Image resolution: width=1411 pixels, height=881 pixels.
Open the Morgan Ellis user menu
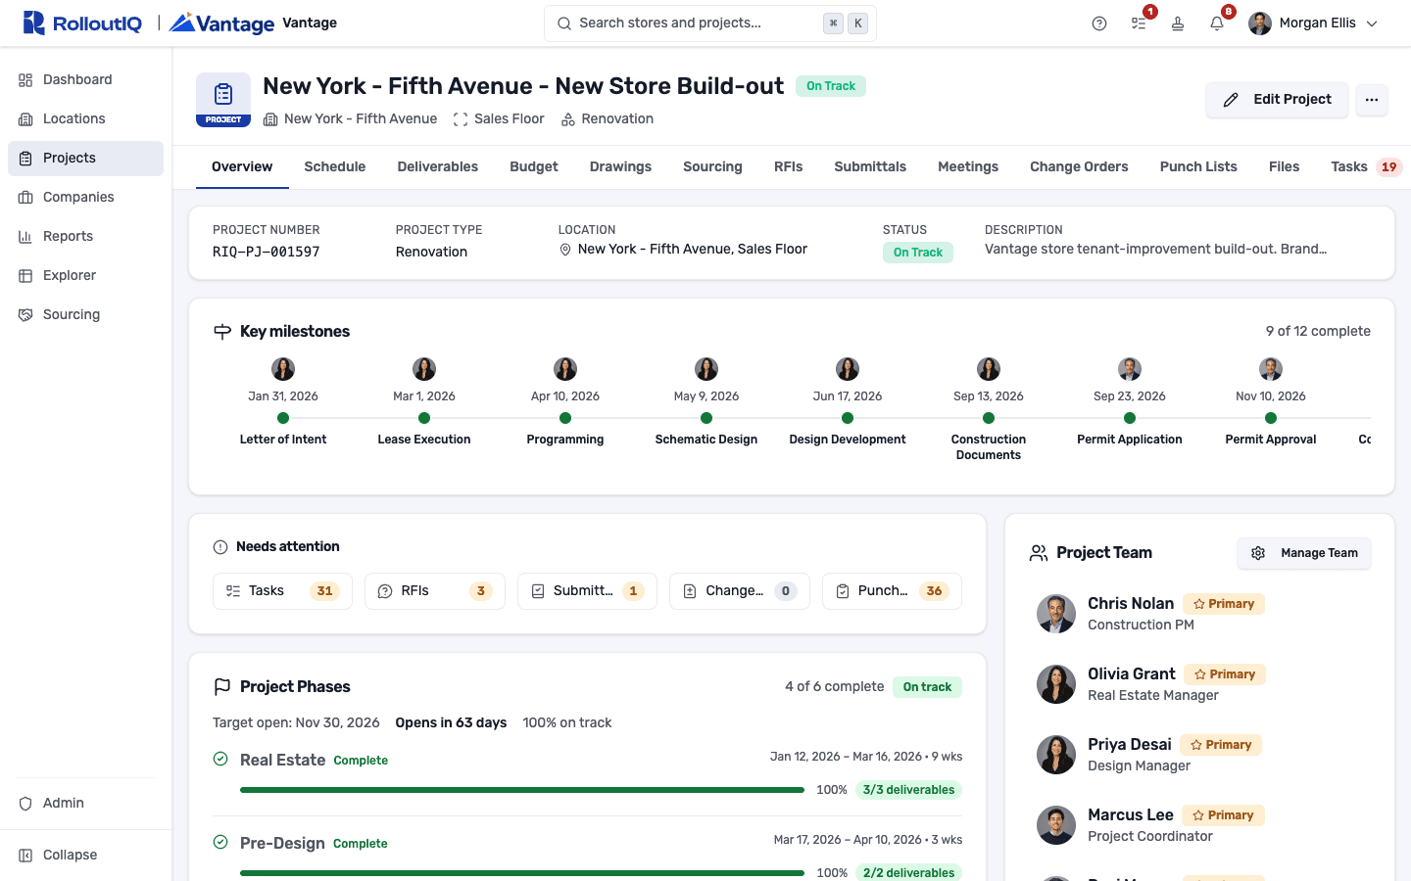(1313, 23)
